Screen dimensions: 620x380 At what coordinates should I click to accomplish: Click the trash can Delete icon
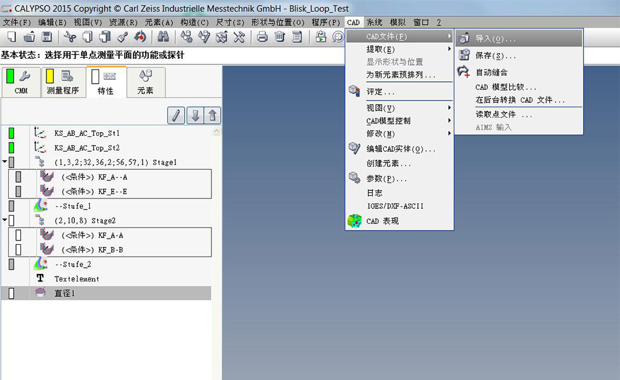click(280, 37)
